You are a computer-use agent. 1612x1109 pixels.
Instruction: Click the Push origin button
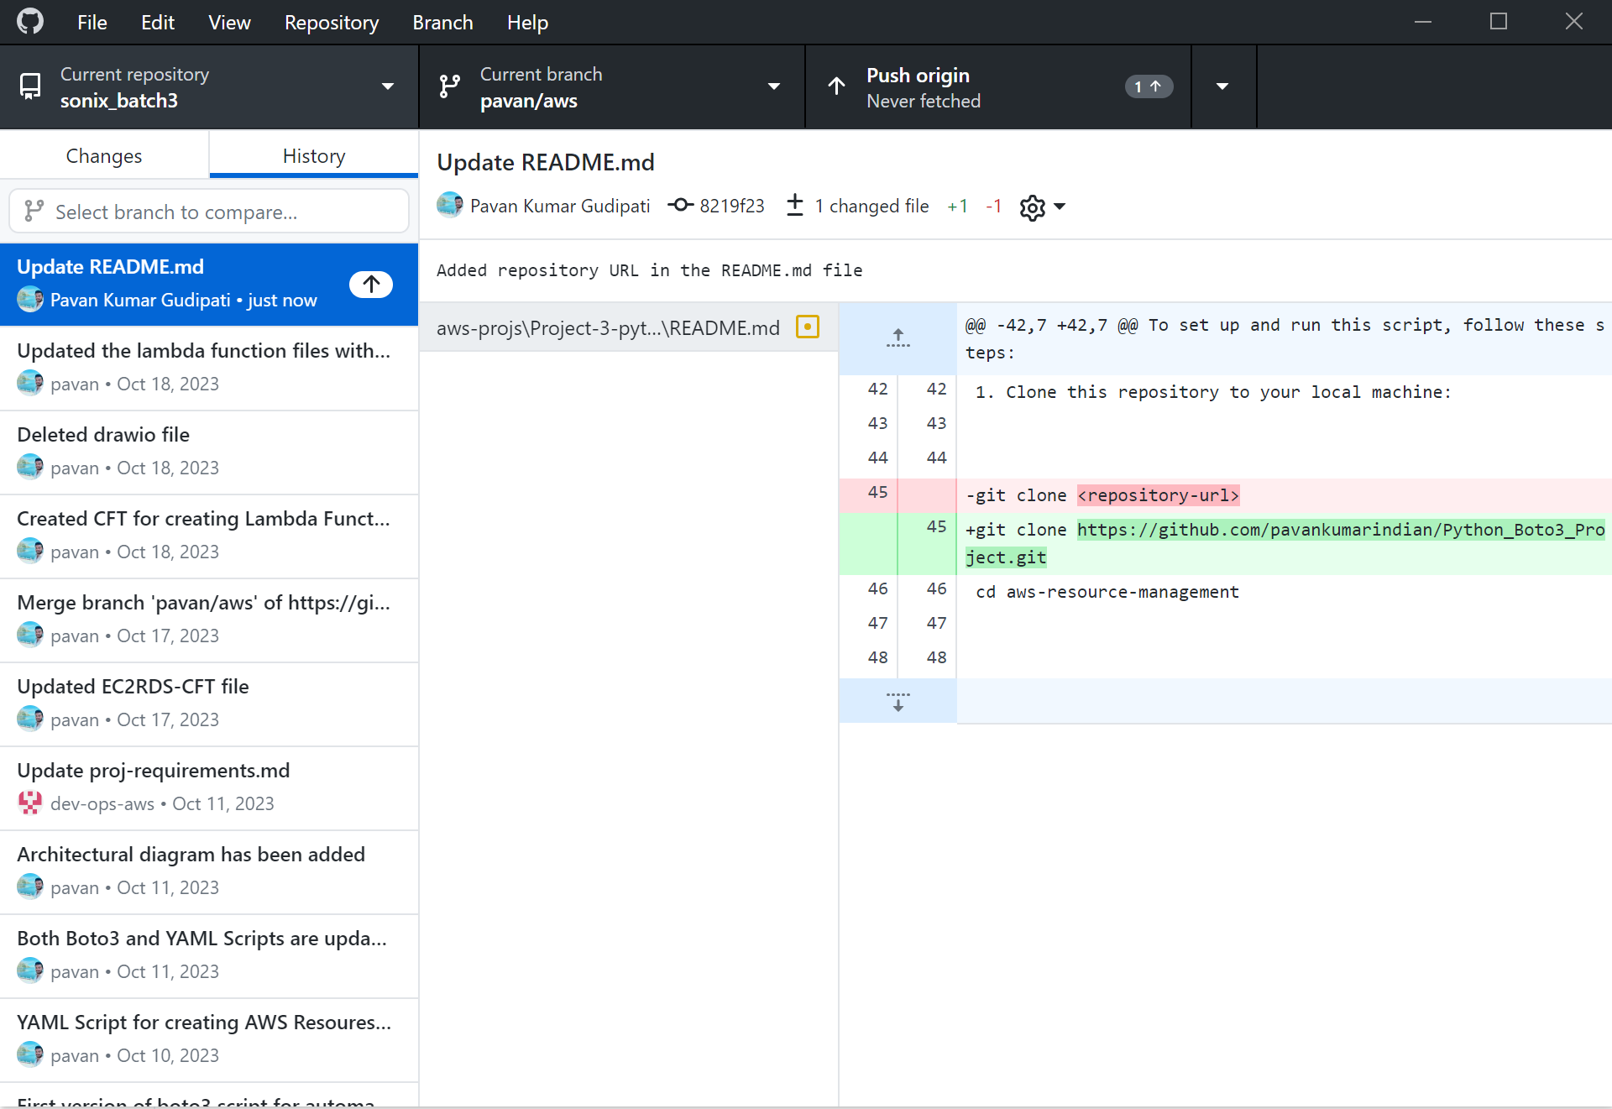(998, 86)
